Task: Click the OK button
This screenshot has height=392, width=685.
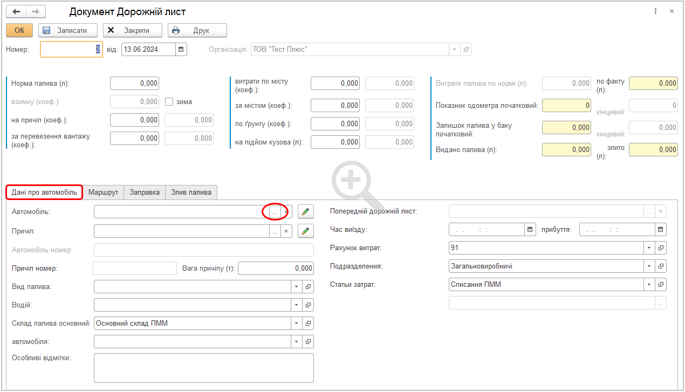Action: tap(19, 31)
